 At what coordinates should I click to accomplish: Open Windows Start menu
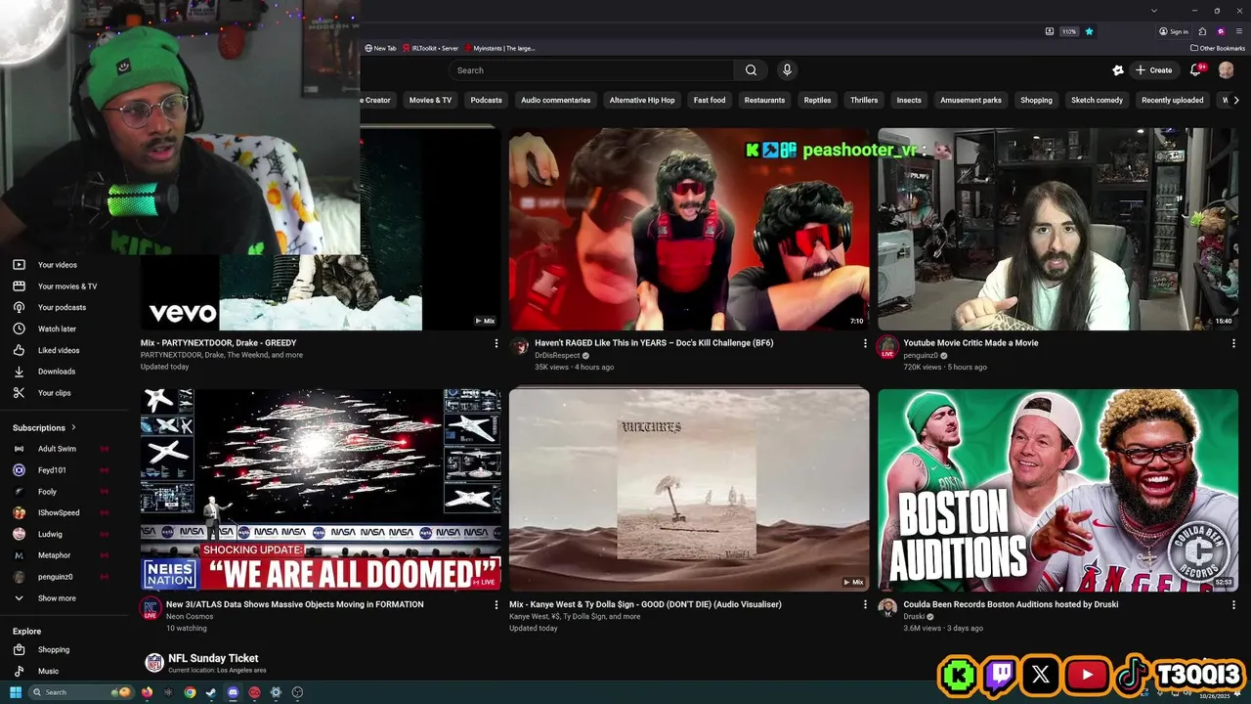click(x=16, y=692)
